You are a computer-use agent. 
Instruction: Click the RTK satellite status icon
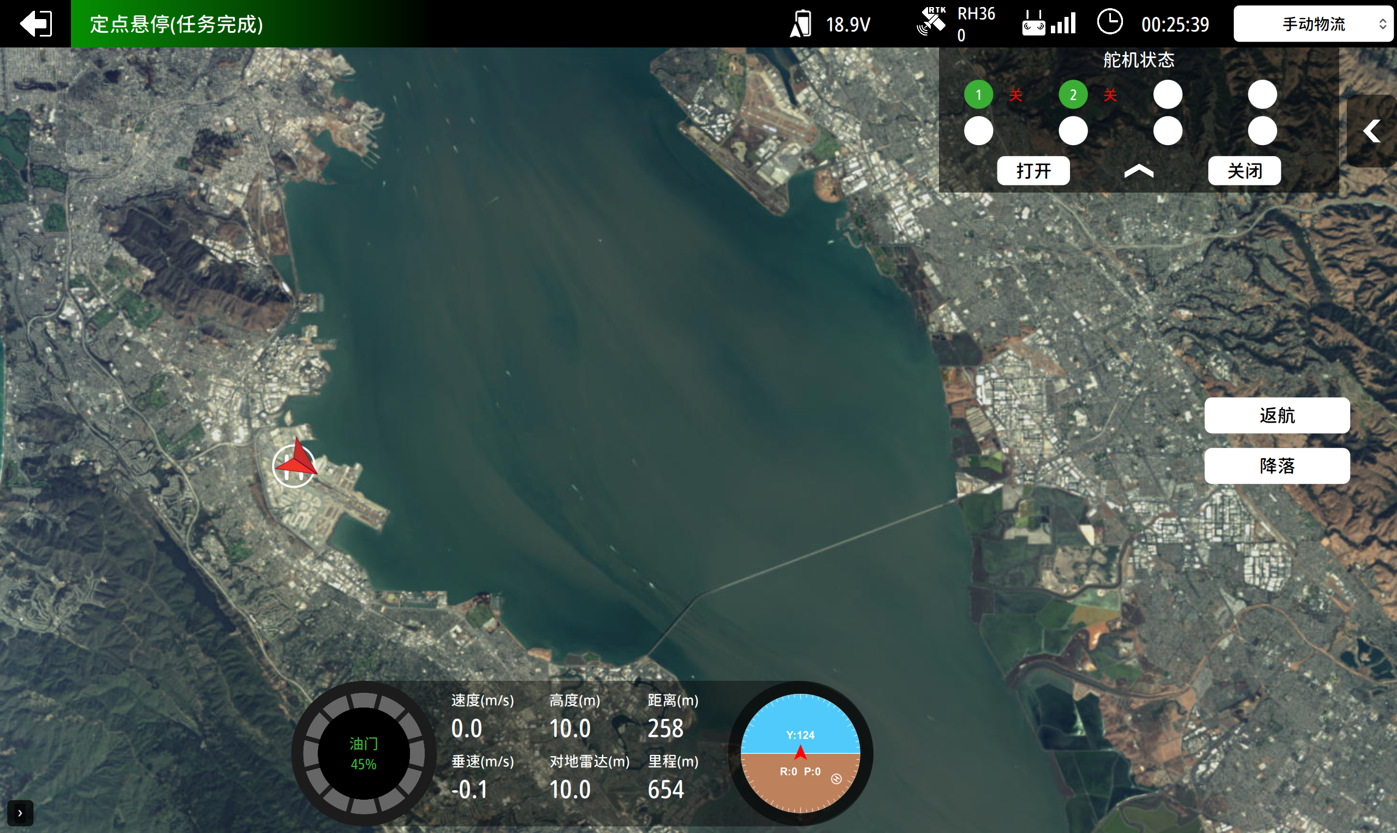[931, 22]
